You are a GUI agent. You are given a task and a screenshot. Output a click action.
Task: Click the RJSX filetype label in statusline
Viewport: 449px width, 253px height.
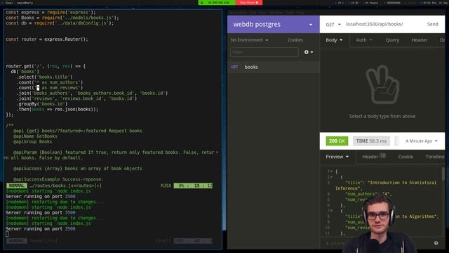(x=166, y=186)
